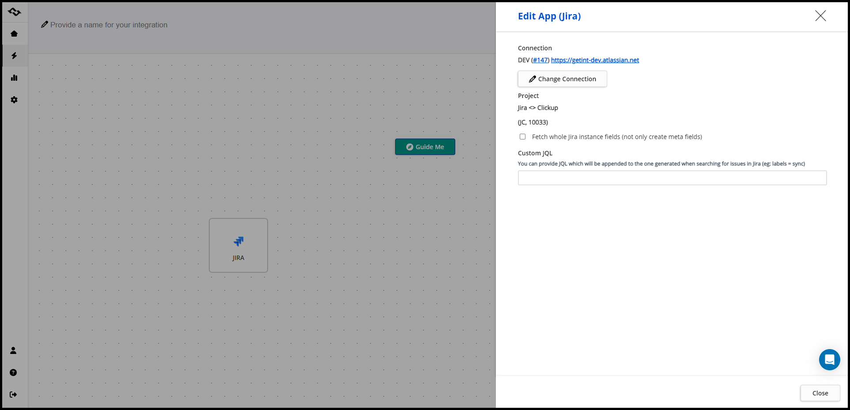Open the chat support widget bubble
The height and width of the screenshot is (410, 850).
click(x=829, y=360)
